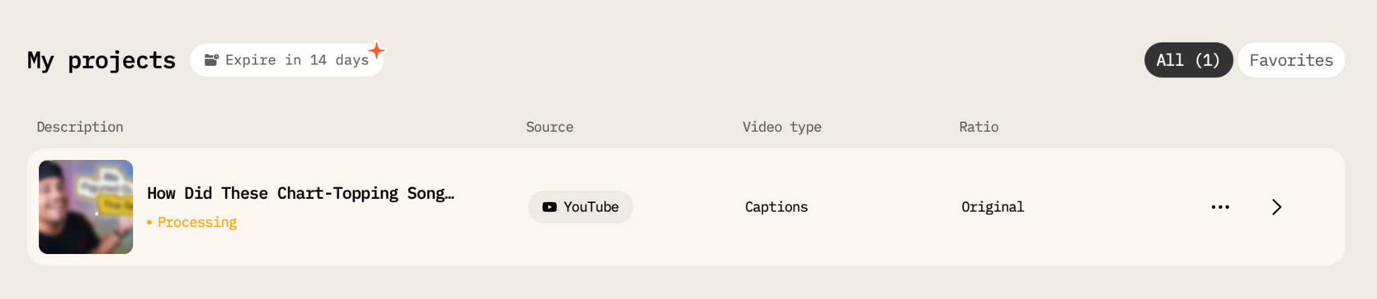Open the How Did These Chart-Topping Song project title

301,194
